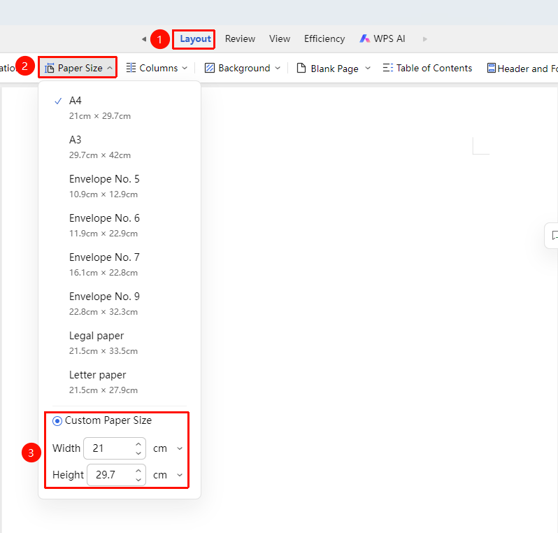
Task: Click the Header and Footer icon
Action: (x=492, y=68)
